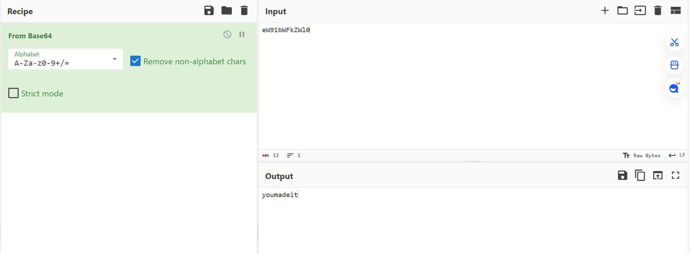Enable Strict mode checkbox
Image resolution: width=690 pixels, height=254 pixels.
pos(13,93)
